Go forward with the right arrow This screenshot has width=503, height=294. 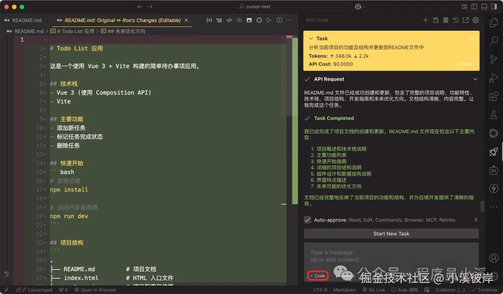(150, 7)
